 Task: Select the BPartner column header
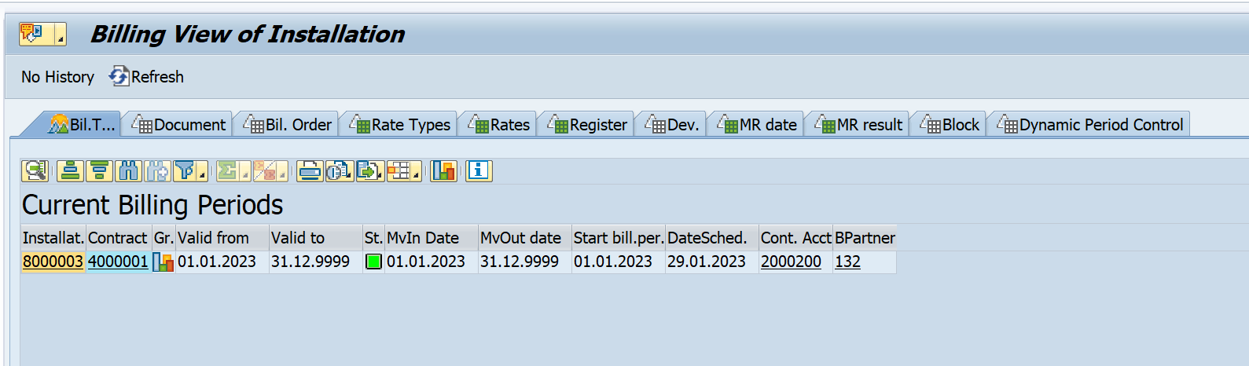click(865, 238)
